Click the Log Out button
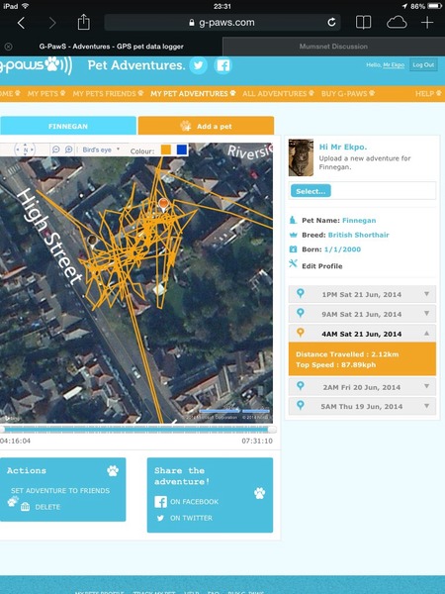 423,64
